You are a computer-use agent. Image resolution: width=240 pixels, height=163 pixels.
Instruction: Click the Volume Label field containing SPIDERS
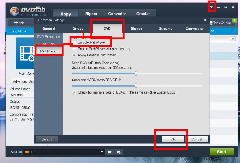coord(22,95)
